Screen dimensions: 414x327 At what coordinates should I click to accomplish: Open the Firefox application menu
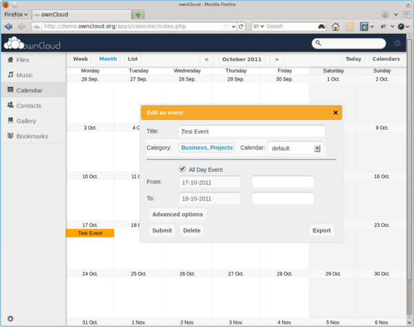click(x=17, y=14)
